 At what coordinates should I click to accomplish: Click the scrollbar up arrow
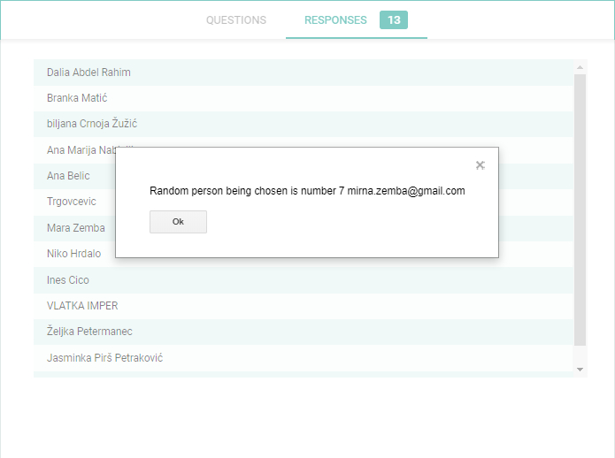[x=580, y=67]
